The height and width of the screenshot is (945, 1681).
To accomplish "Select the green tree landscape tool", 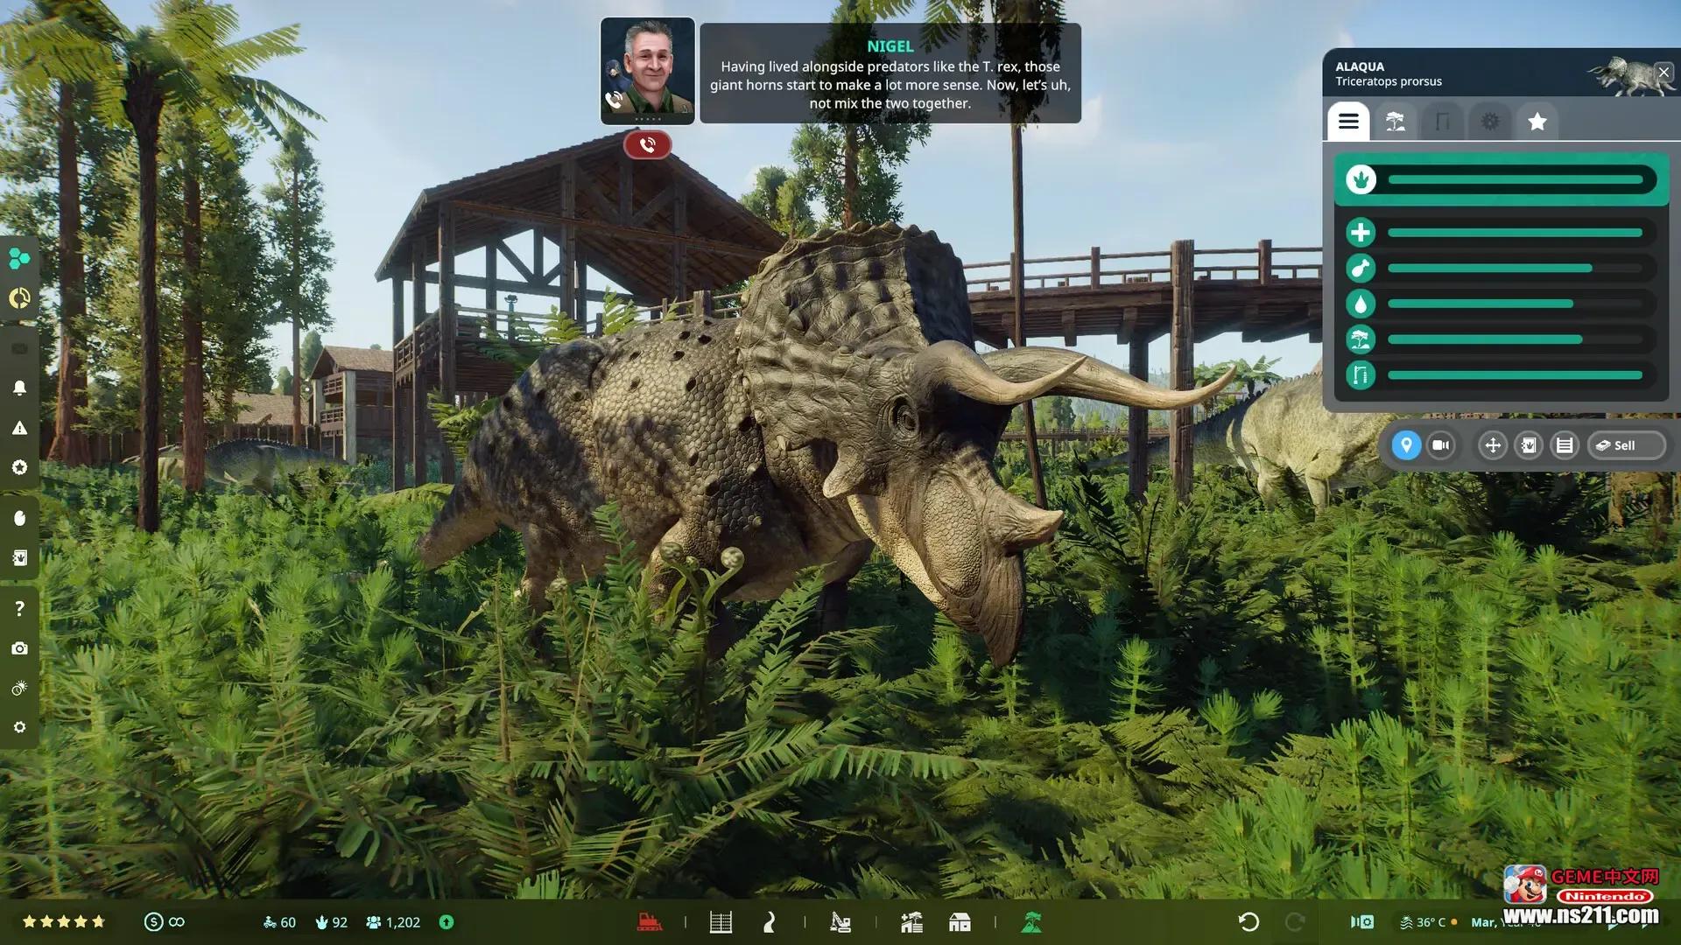I will (1031, 921).
